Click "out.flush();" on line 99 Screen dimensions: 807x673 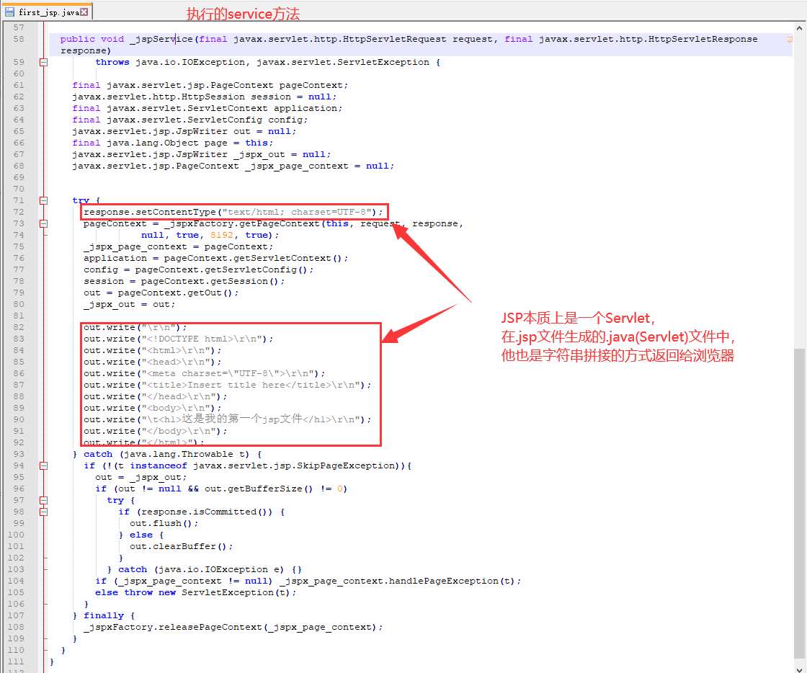click(164, 523)
